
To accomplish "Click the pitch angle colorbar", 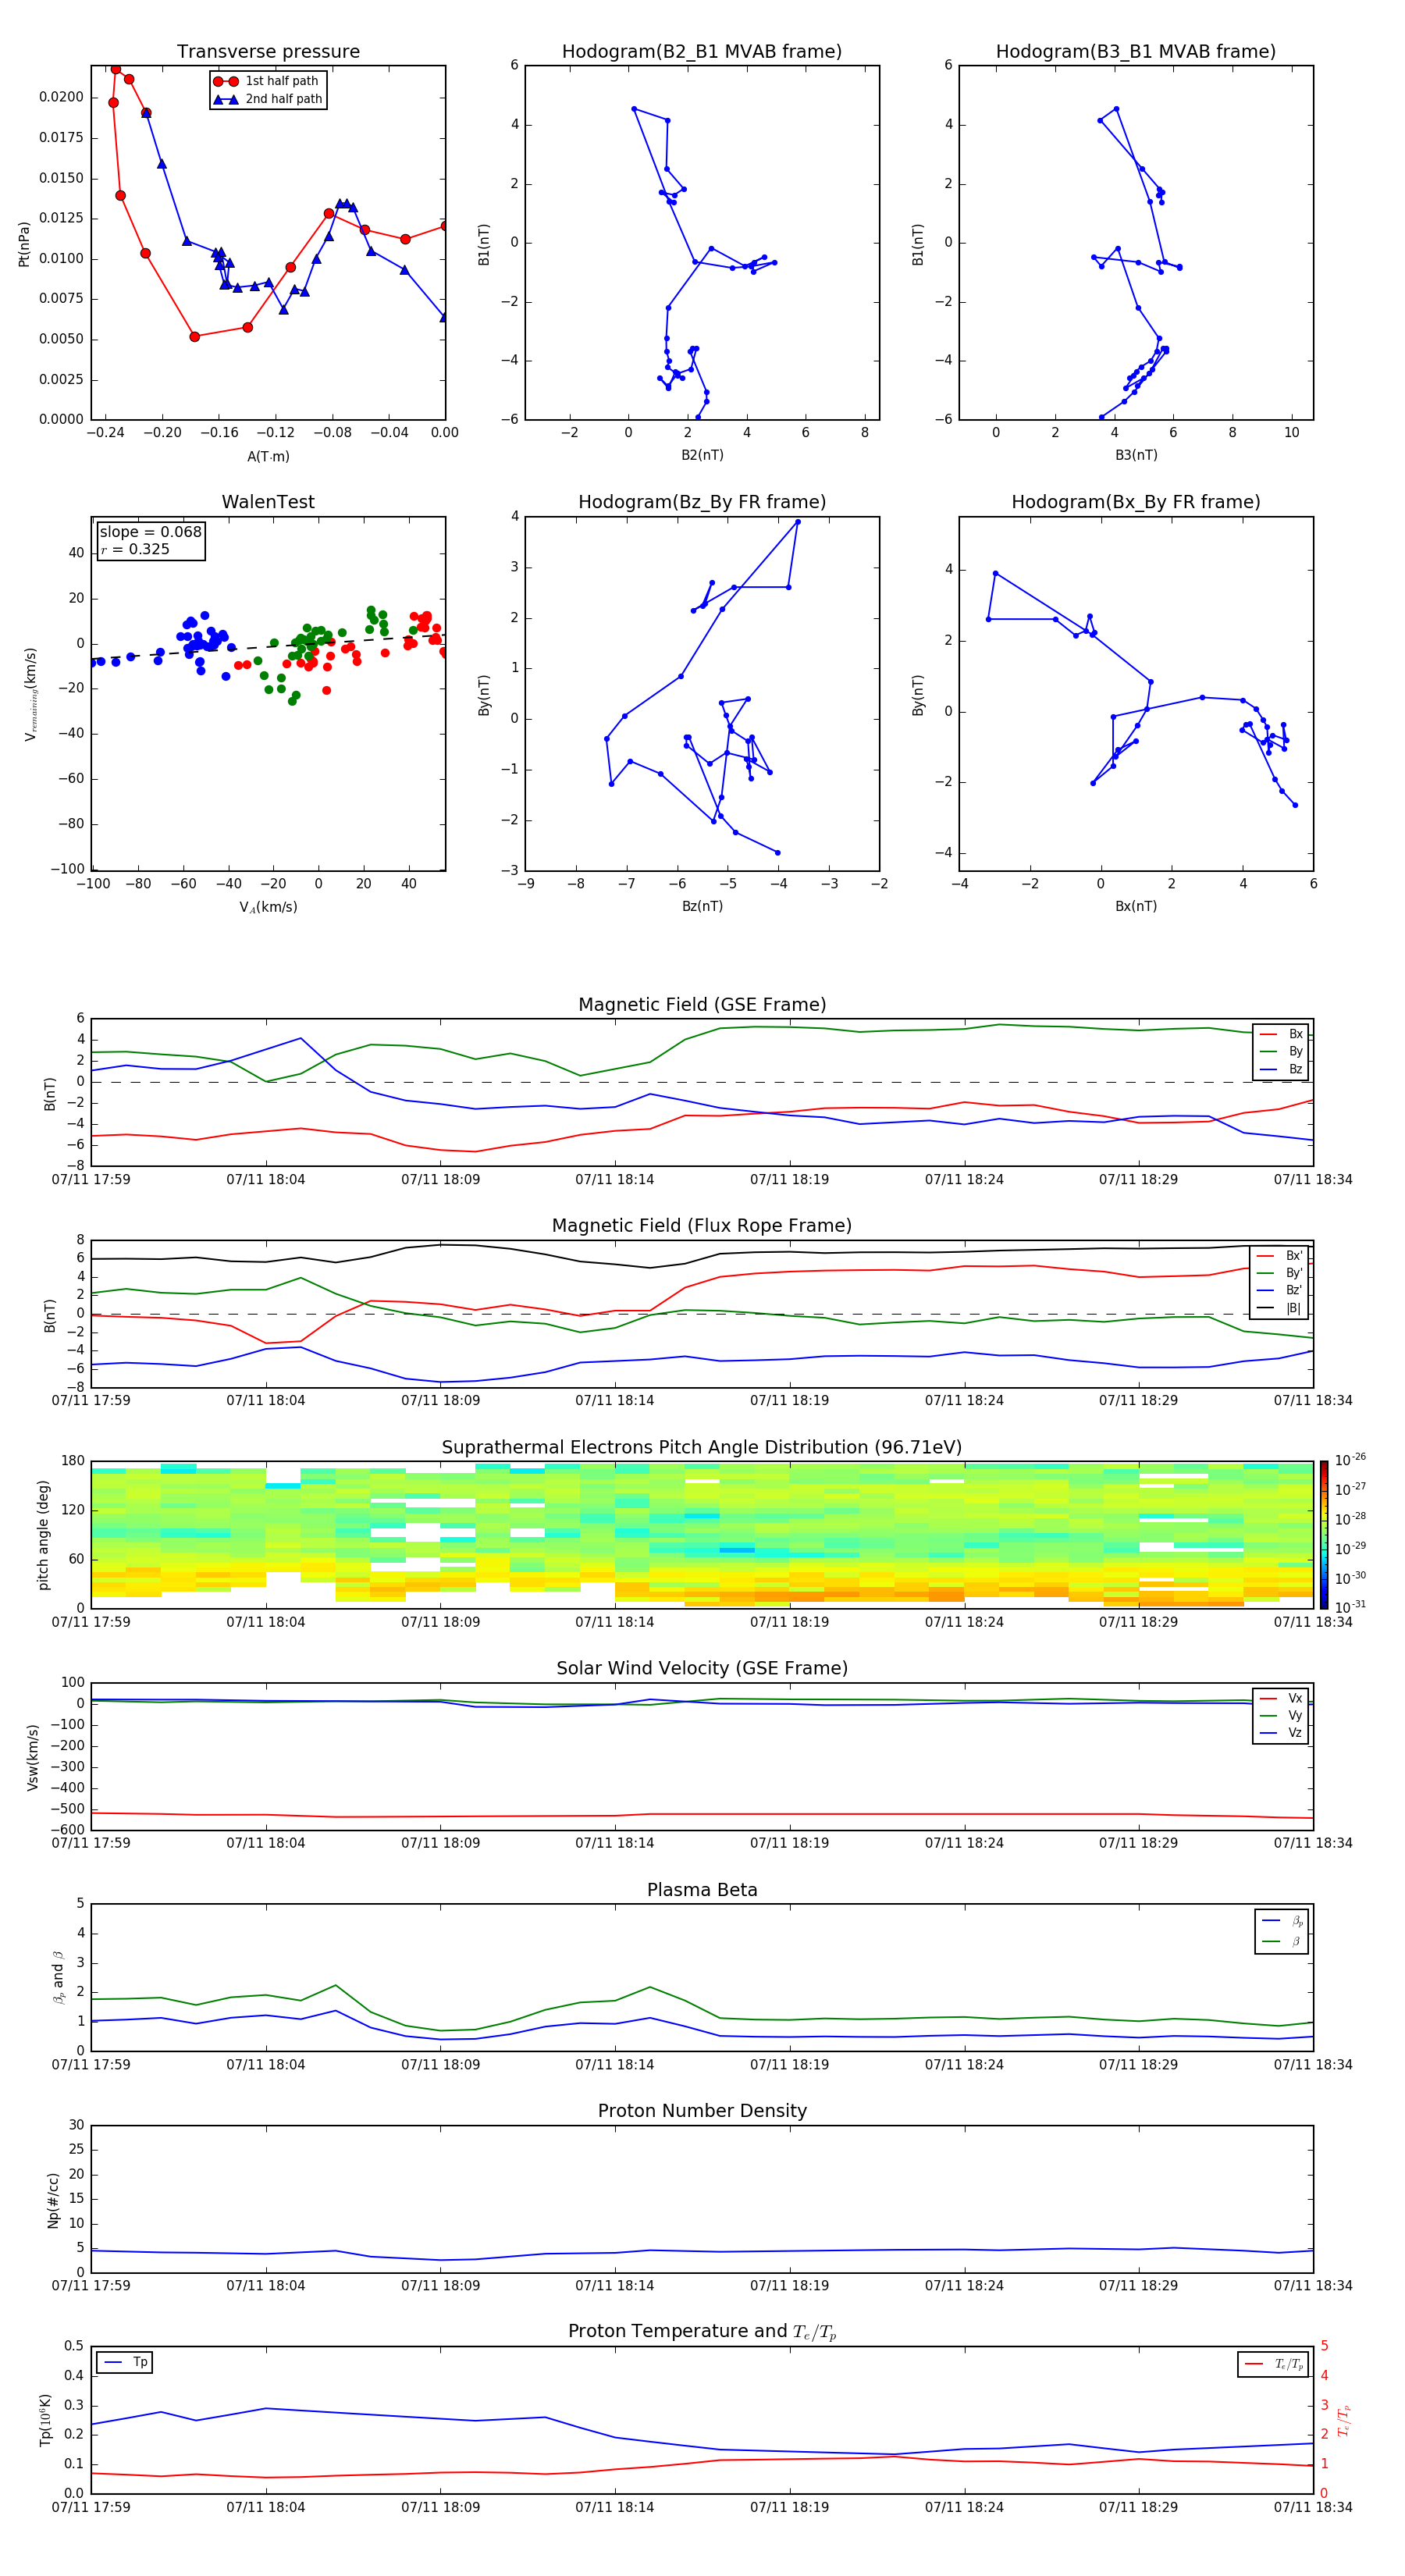I will tap(1324, 1534).
